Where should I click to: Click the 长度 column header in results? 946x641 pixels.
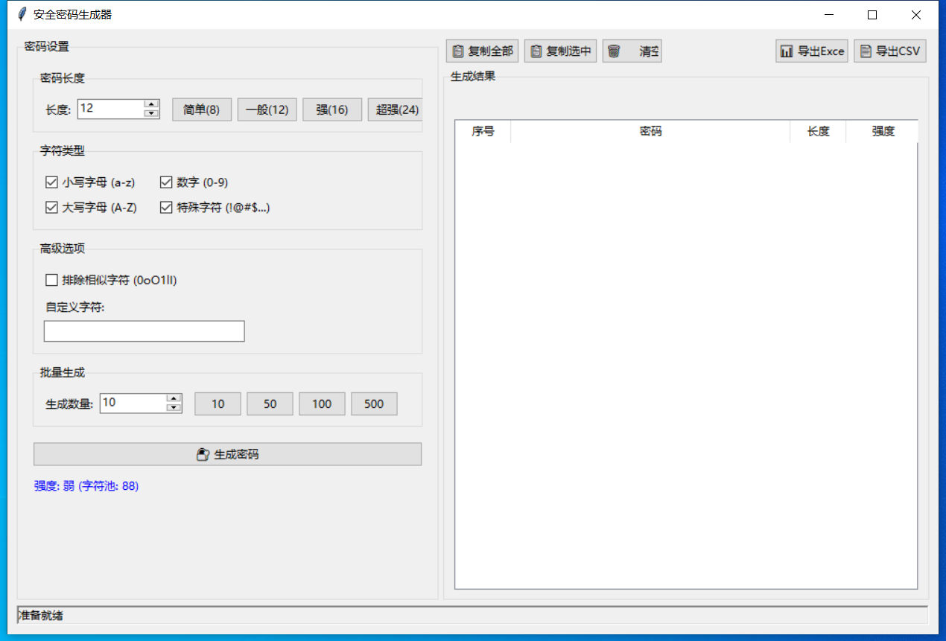pos(818,132)
